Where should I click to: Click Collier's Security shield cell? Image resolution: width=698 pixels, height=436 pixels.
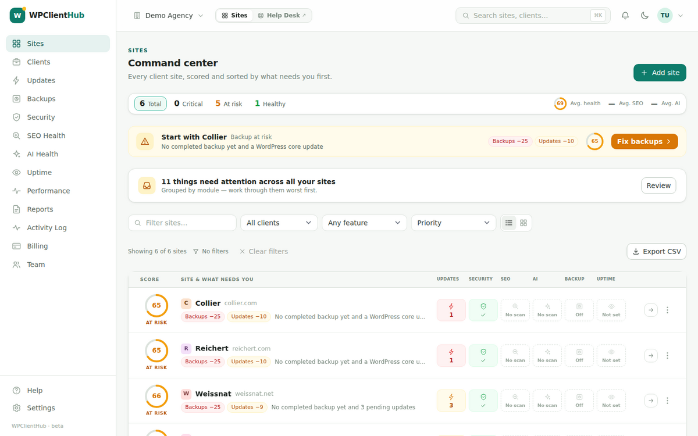tap(483, 310)
